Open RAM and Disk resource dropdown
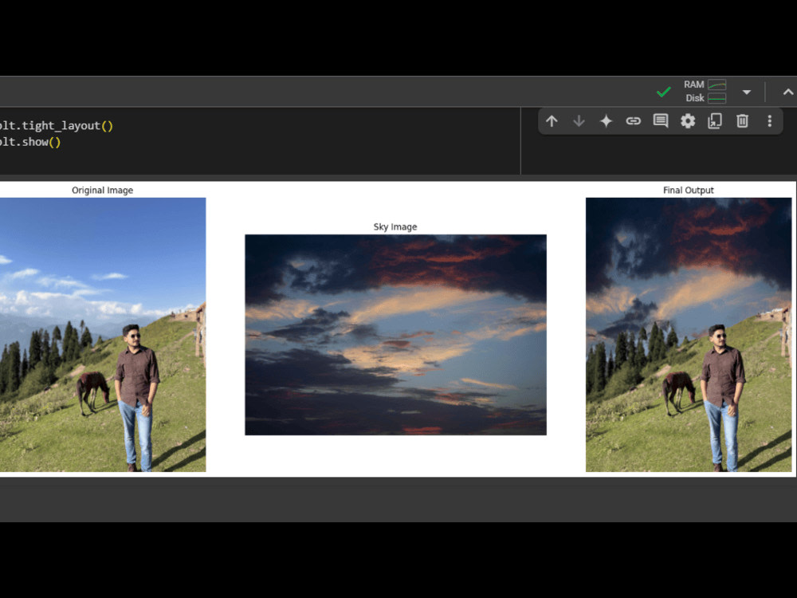 click(746, 92)
